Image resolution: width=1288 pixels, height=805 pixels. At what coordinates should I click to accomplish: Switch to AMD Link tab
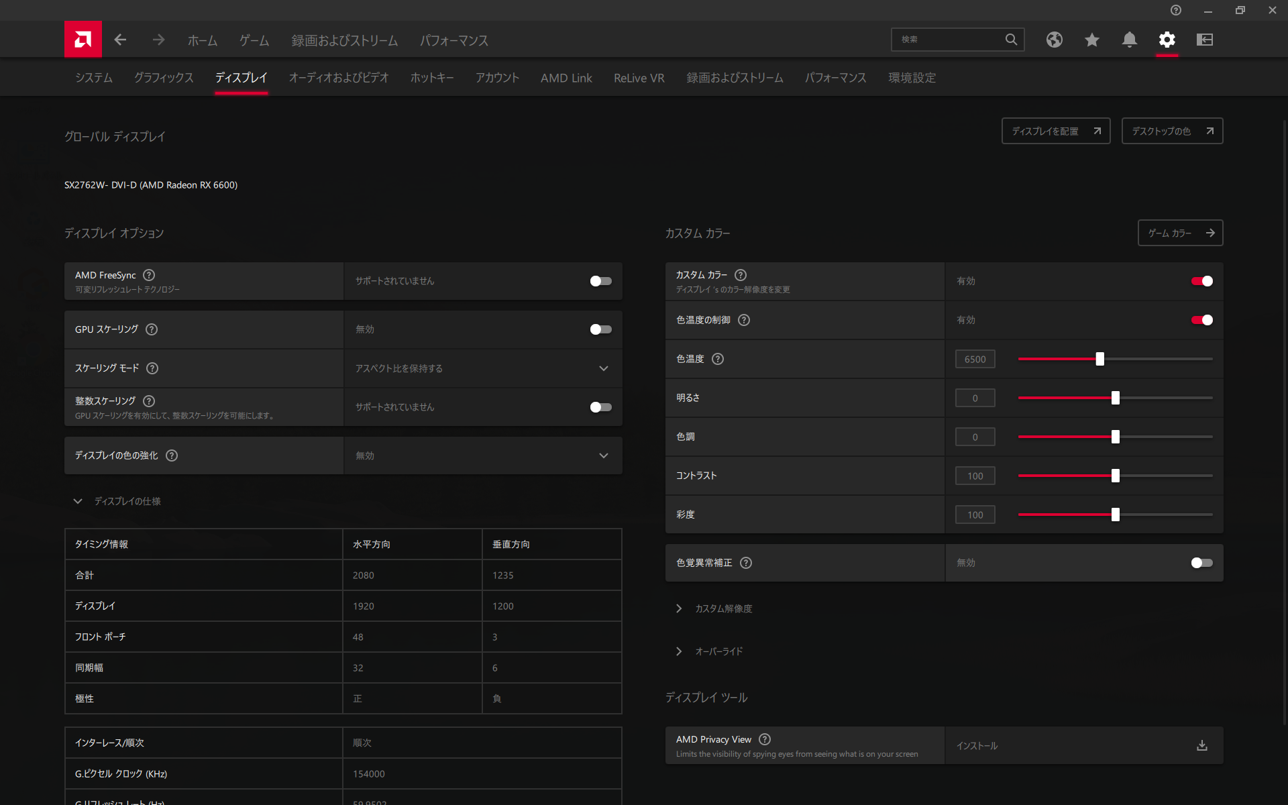pyautogui.click(x=566, y=78)
